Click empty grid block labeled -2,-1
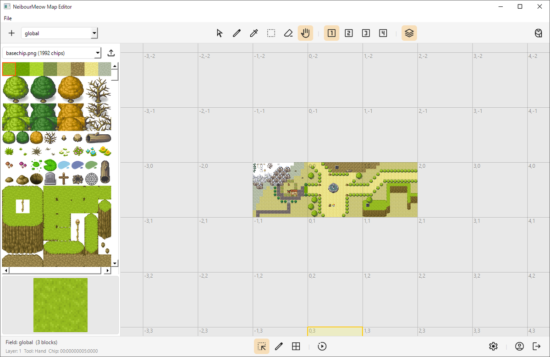This screenshot has height=357, width=550. [x=225, y=135]
